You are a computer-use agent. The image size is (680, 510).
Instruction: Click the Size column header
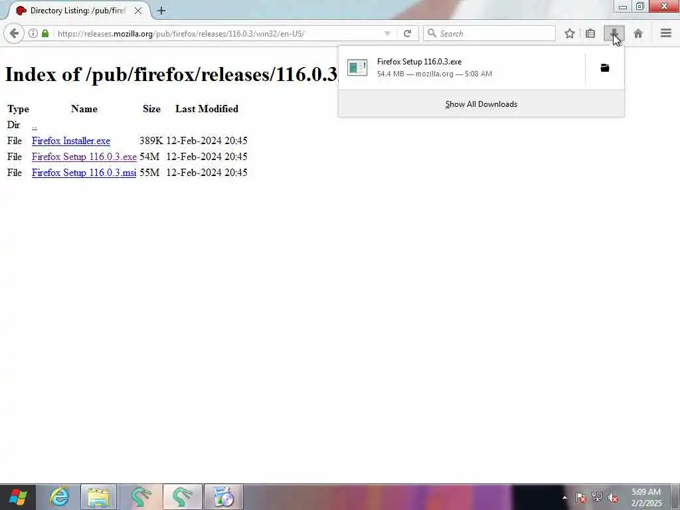151,109
